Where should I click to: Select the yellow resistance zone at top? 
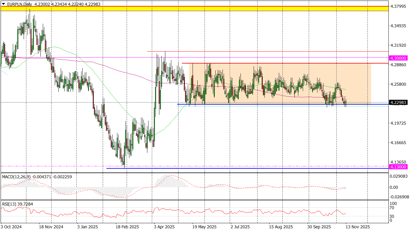(x=194, y=9)
